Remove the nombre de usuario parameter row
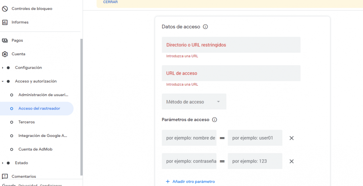Screen dimensions: 363x186 pyautogui.click(x=291, y=138)
